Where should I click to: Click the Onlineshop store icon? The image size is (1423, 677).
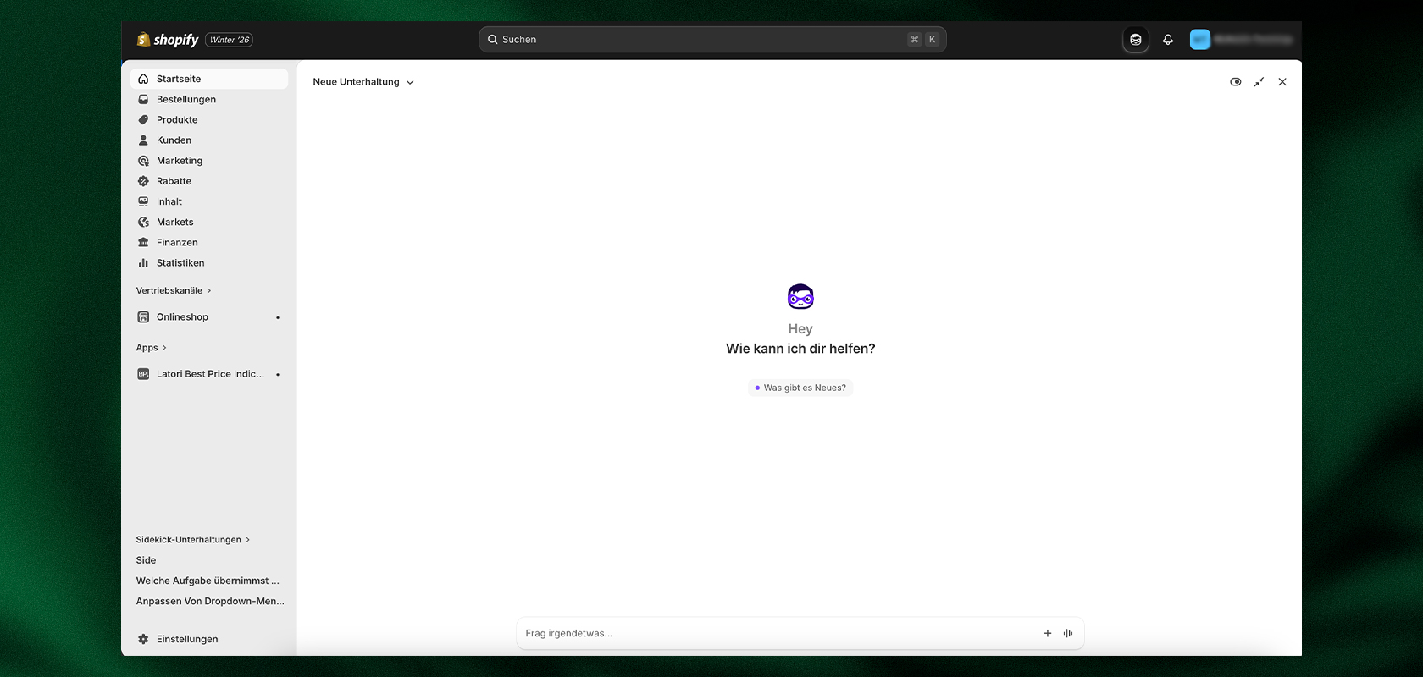click(143, 316)
